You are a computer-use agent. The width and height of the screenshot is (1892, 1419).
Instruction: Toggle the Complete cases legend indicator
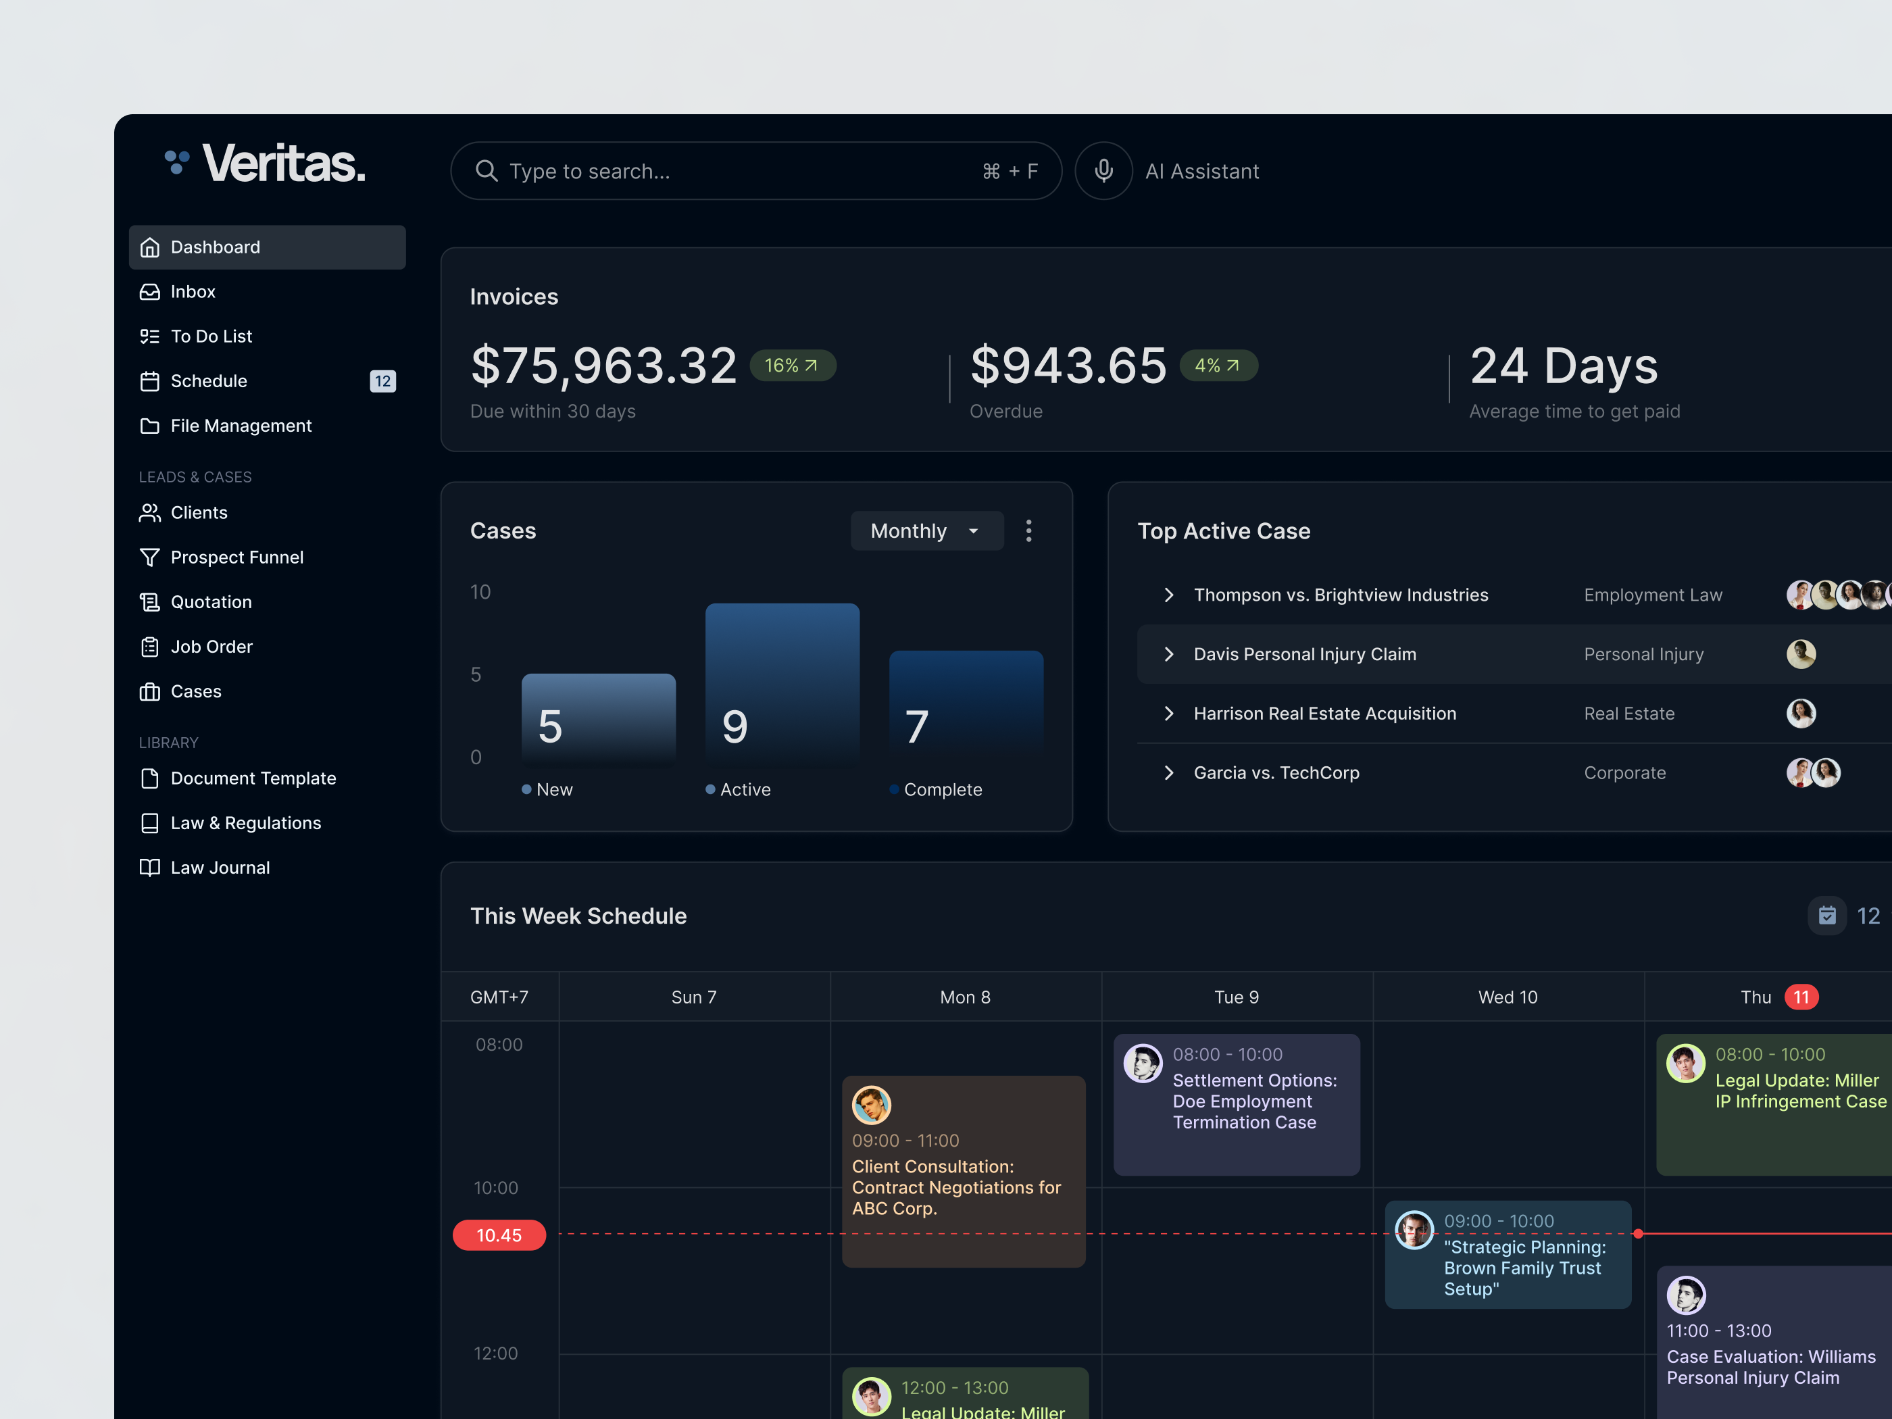click(895, 789)
